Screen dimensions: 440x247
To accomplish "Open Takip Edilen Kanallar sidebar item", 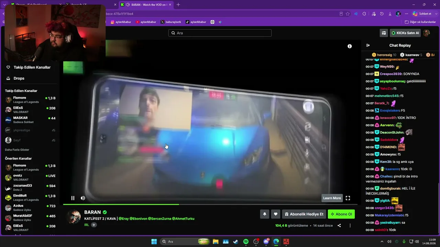I will coord(29,67).
